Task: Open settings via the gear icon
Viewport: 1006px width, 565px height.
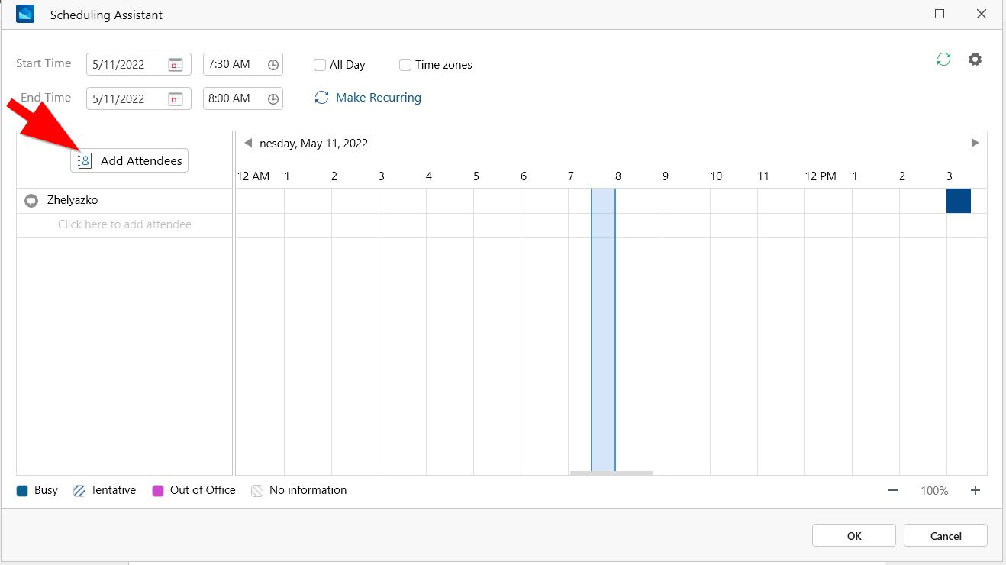Action: 975,60
